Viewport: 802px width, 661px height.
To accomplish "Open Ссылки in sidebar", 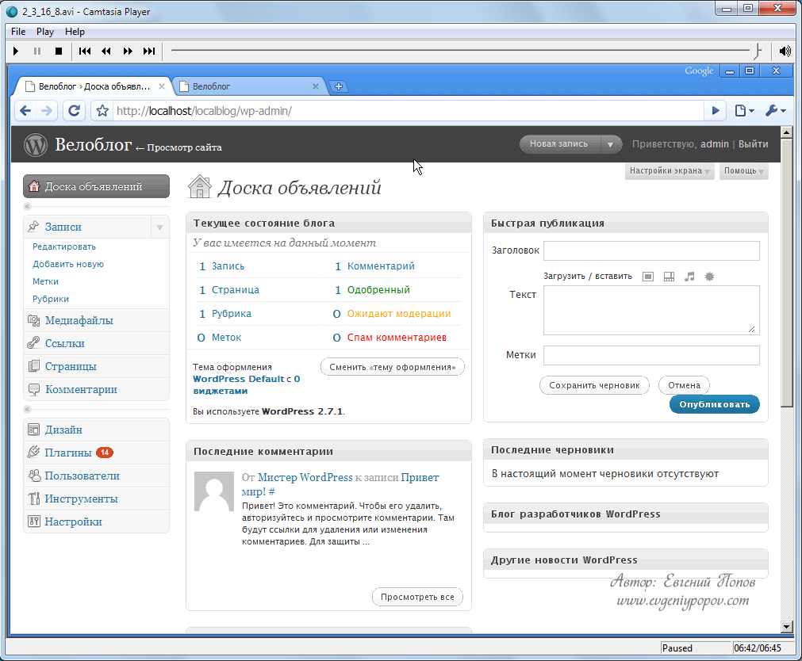I will [96, 343].
